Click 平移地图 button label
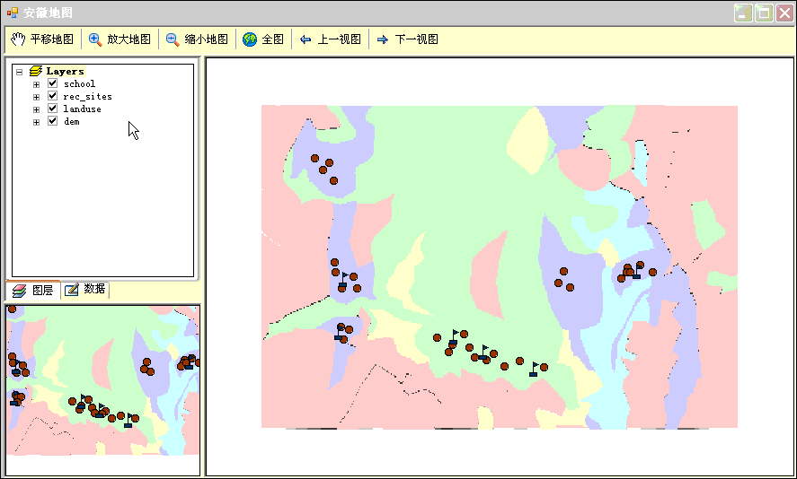The height and width of the screenshot is (479, 797). tap(52, 39)
